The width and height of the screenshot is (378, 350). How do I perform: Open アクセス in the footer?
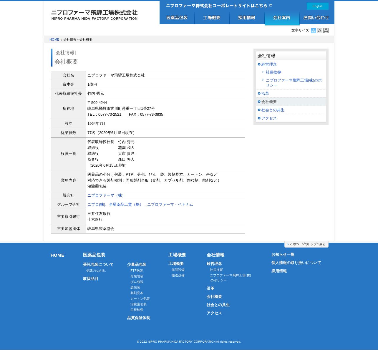tap(214, 313)
